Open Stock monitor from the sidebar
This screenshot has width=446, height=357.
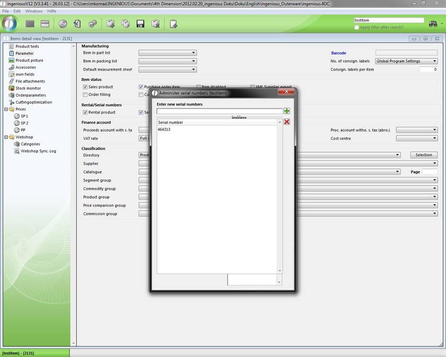coord(28,88)
